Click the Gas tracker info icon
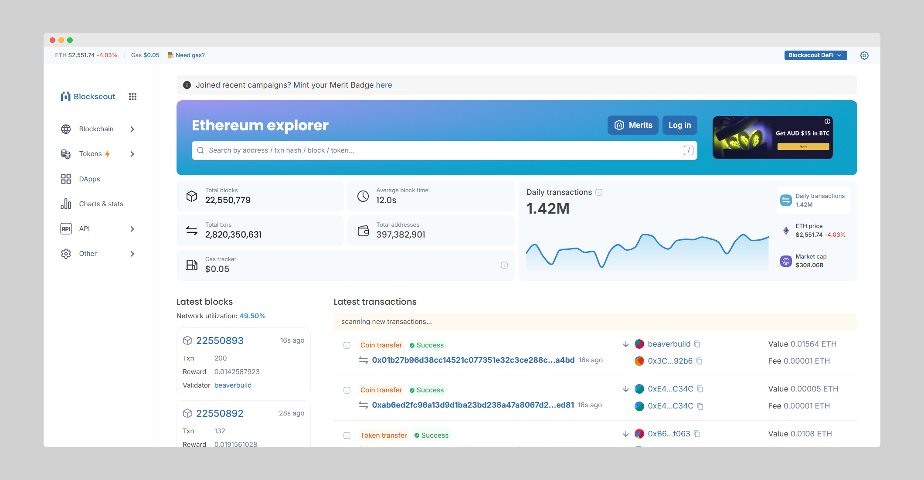Screen dimensions: 924x480 tap(504, 265)
